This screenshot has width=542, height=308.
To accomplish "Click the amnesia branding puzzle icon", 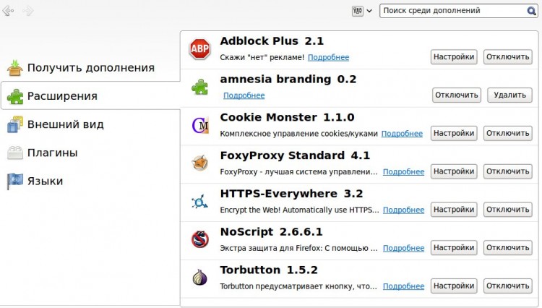I will click(x=199, y=87).
